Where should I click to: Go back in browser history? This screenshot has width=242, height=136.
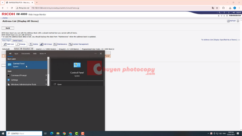3,8
